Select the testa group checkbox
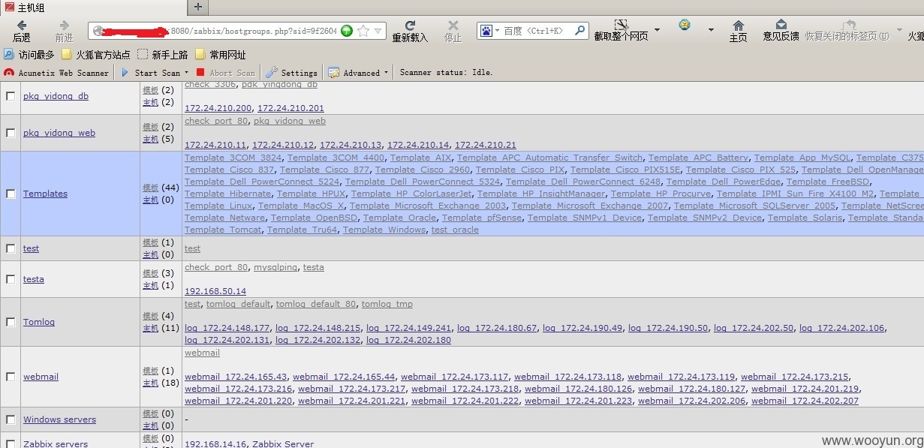Viewport: 924px width, 448px height. (x=11, y=279)
